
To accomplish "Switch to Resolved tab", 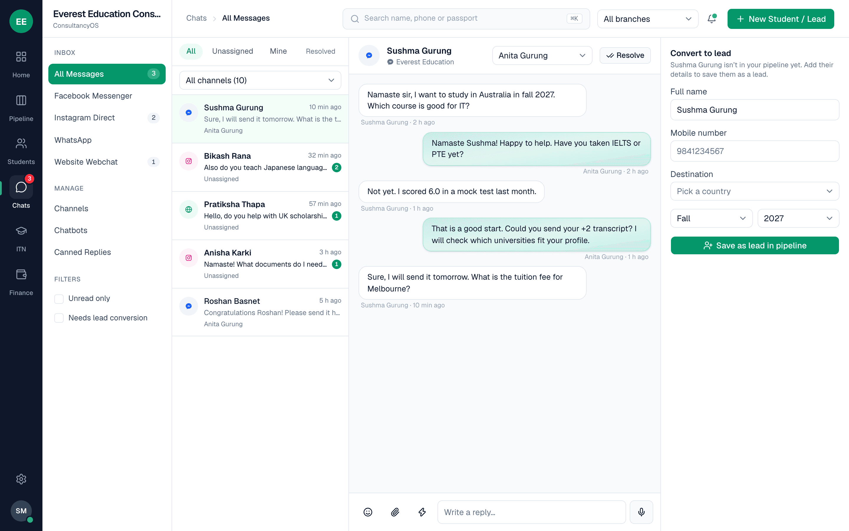I will 320,51.
